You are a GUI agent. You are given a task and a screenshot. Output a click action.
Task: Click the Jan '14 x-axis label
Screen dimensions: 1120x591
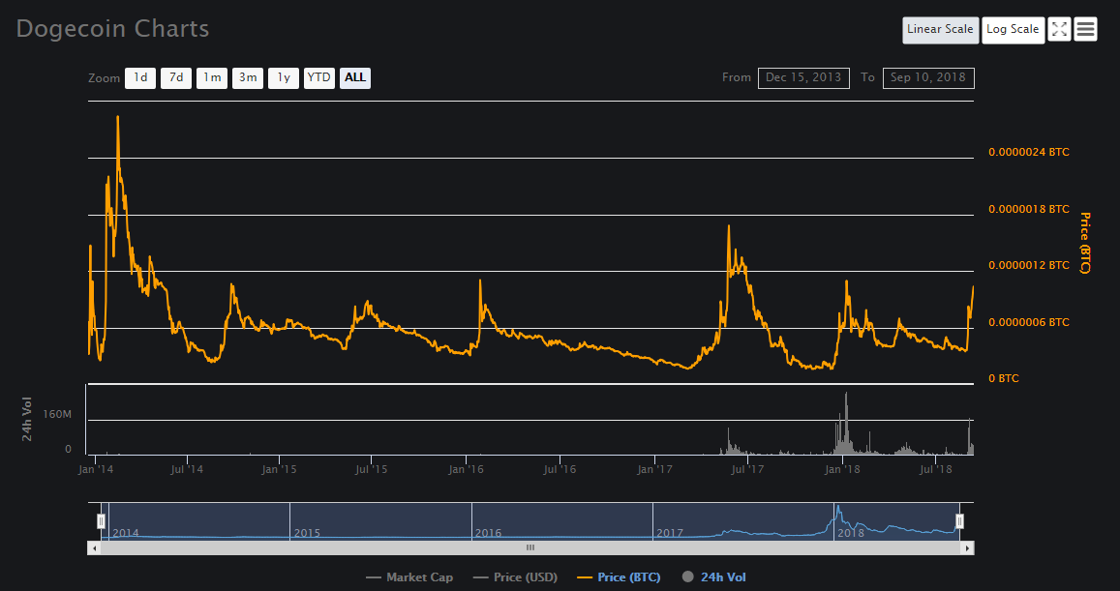click(96, 470)
